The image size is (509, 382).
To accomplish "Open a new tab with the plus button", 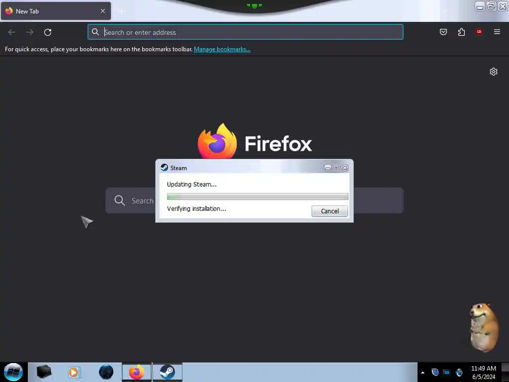I will 121,11.
